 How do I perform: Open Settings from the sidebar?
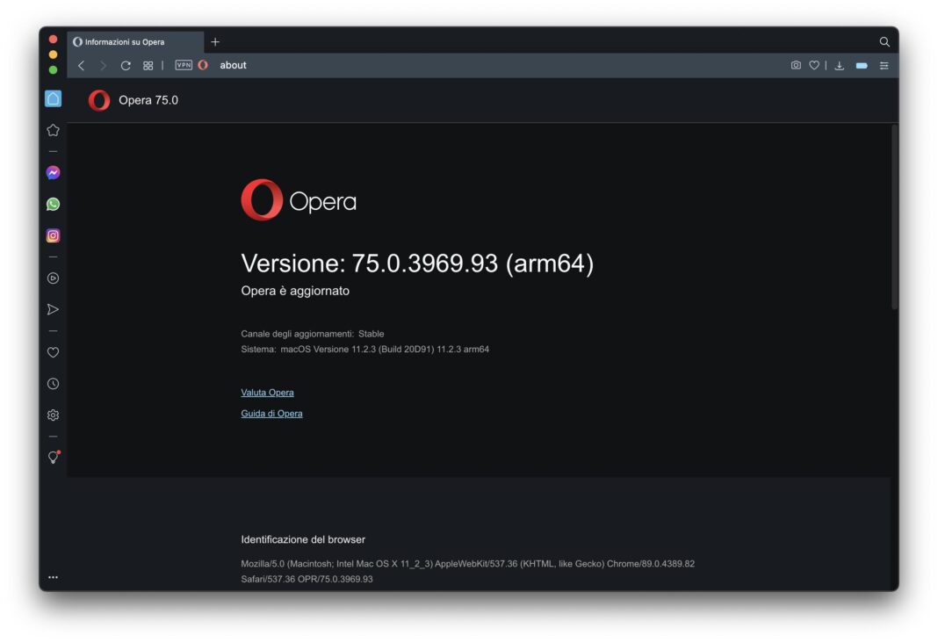(x=53, y=414)
